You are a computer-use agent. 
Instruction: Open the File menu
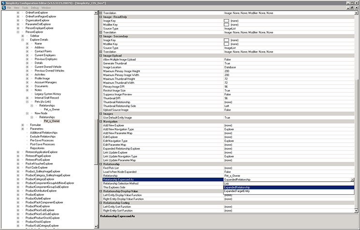click(9, 8)
